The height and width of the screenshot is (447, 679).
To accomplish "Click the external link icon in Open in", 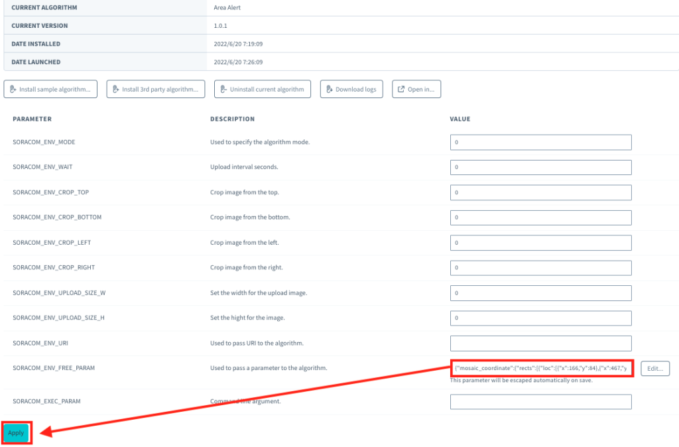I will coord(401,90).
